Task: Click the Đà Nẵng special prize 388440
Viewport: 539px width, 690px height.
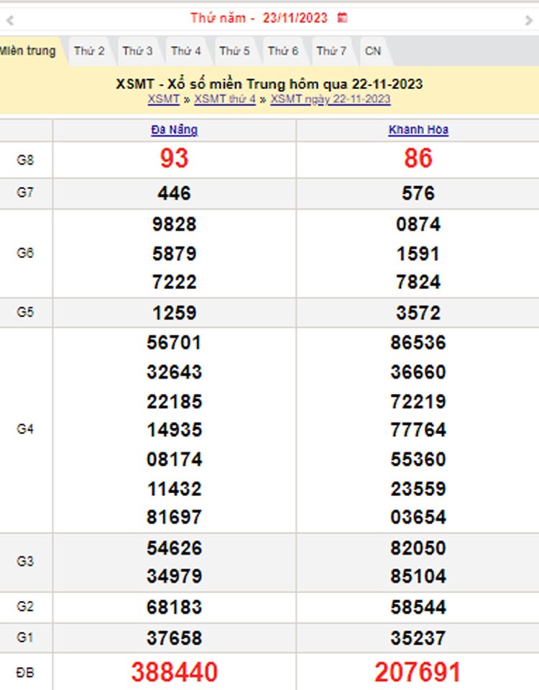Action: 174,672
